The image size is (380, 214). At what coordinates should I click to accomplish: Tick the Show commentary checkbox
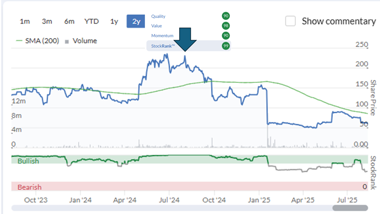[x=290, y=21]
